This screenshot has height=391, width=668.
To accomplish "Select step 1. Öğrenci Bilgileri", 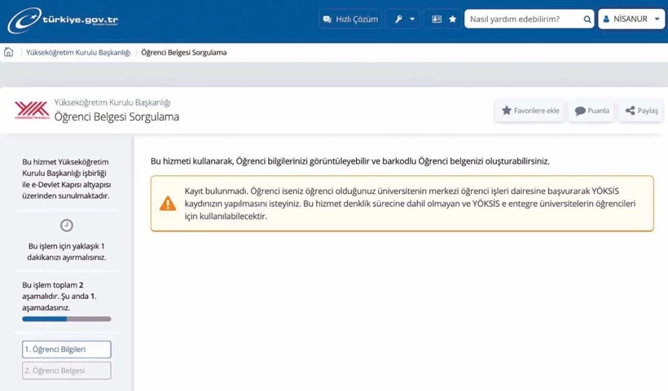I will pyautogui.click(x=67, y=349).
